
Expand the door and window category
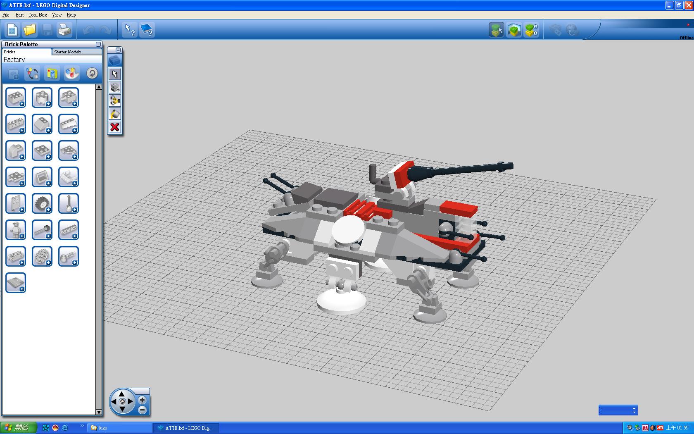16,203
